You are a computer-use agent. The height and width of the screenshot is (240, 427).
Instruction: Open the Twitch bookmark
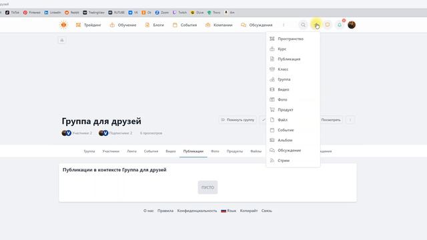(x=179, y=13)
